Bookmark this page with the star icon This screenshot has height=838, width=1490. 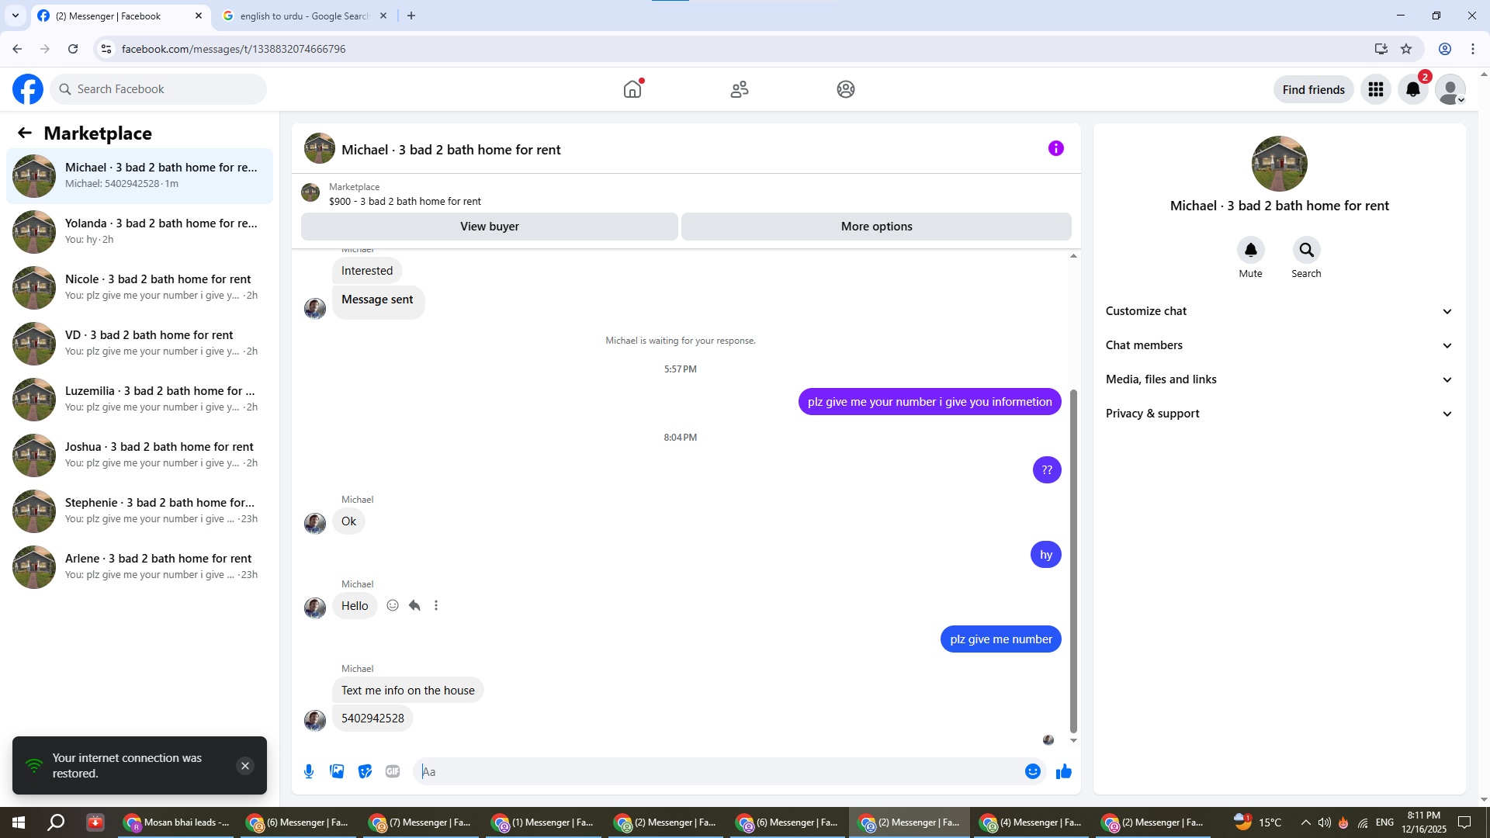[x=1406, y=49]
